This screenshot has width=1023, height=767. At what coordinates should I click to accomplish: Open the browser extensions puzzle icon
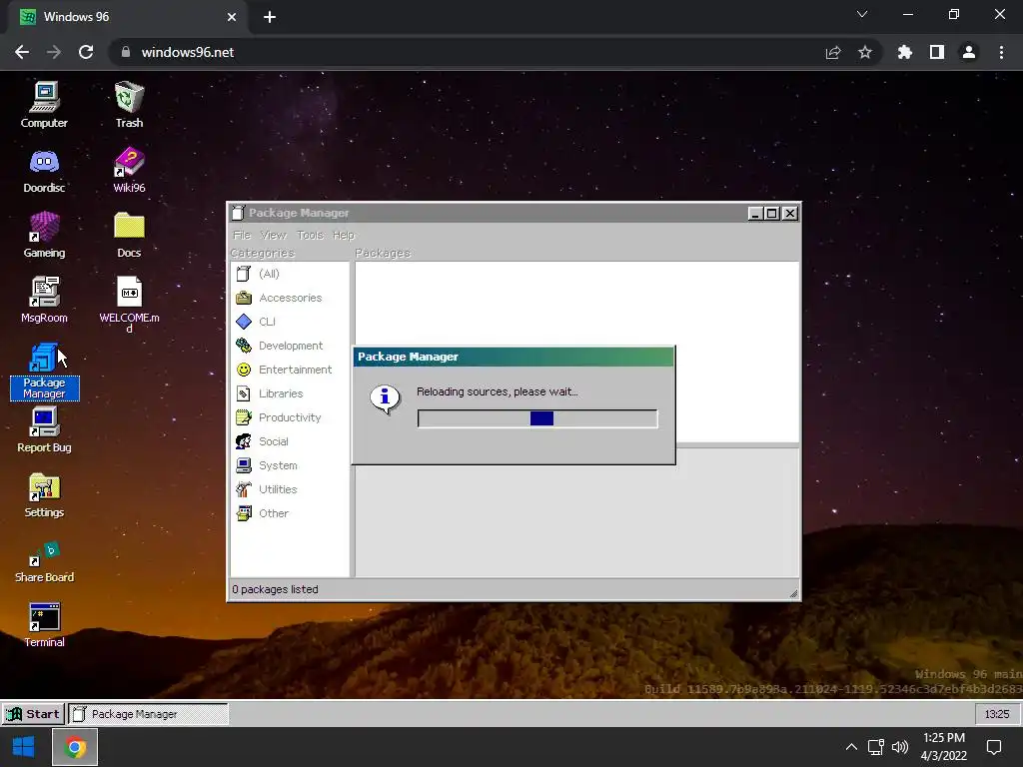[905, 52]
